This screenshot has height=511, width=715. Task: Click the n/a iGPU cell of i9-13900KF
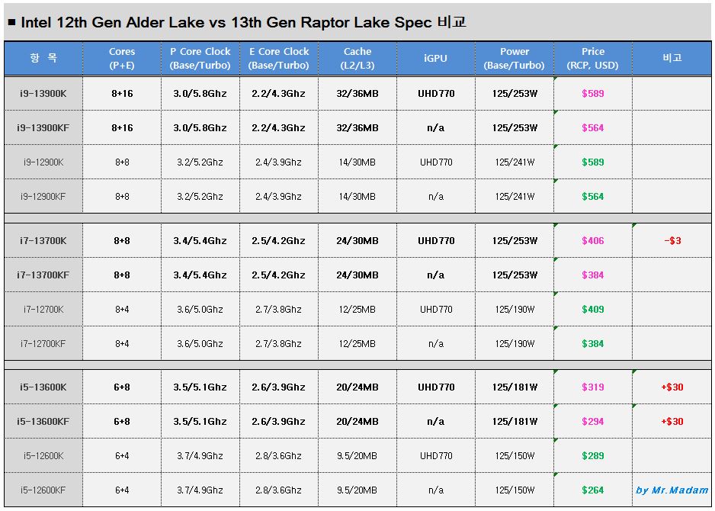tap(435, 128)
